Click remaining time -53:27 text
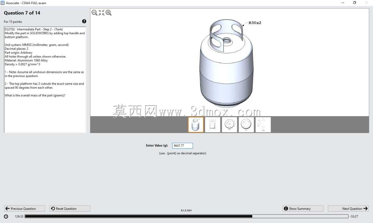Viewport: 373px width, 223px height. pyautogui.click(x=354, y=217)
